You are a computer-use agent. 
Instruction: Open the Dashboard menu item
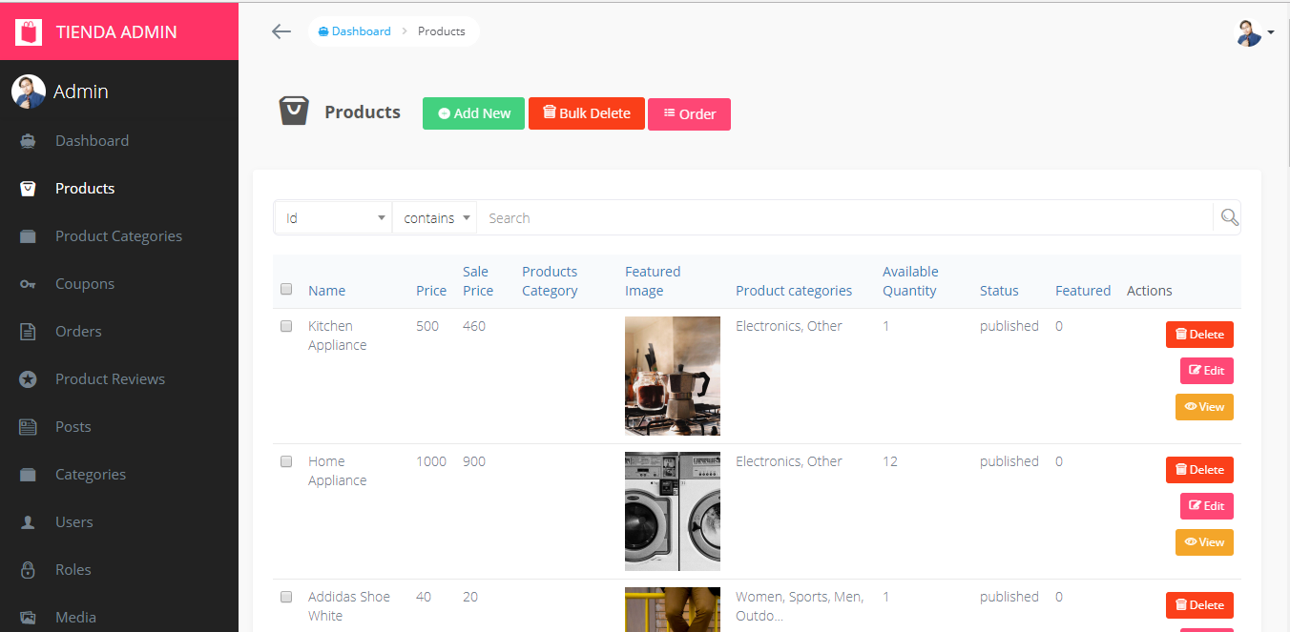point(92,141)
